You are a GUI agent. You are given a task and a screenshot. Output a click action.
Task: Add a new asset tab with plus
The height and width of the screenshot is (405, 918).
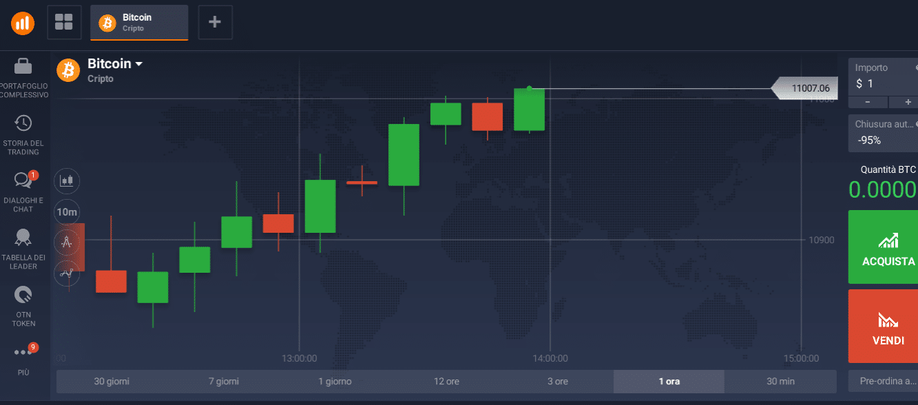(x=215, y=22)
